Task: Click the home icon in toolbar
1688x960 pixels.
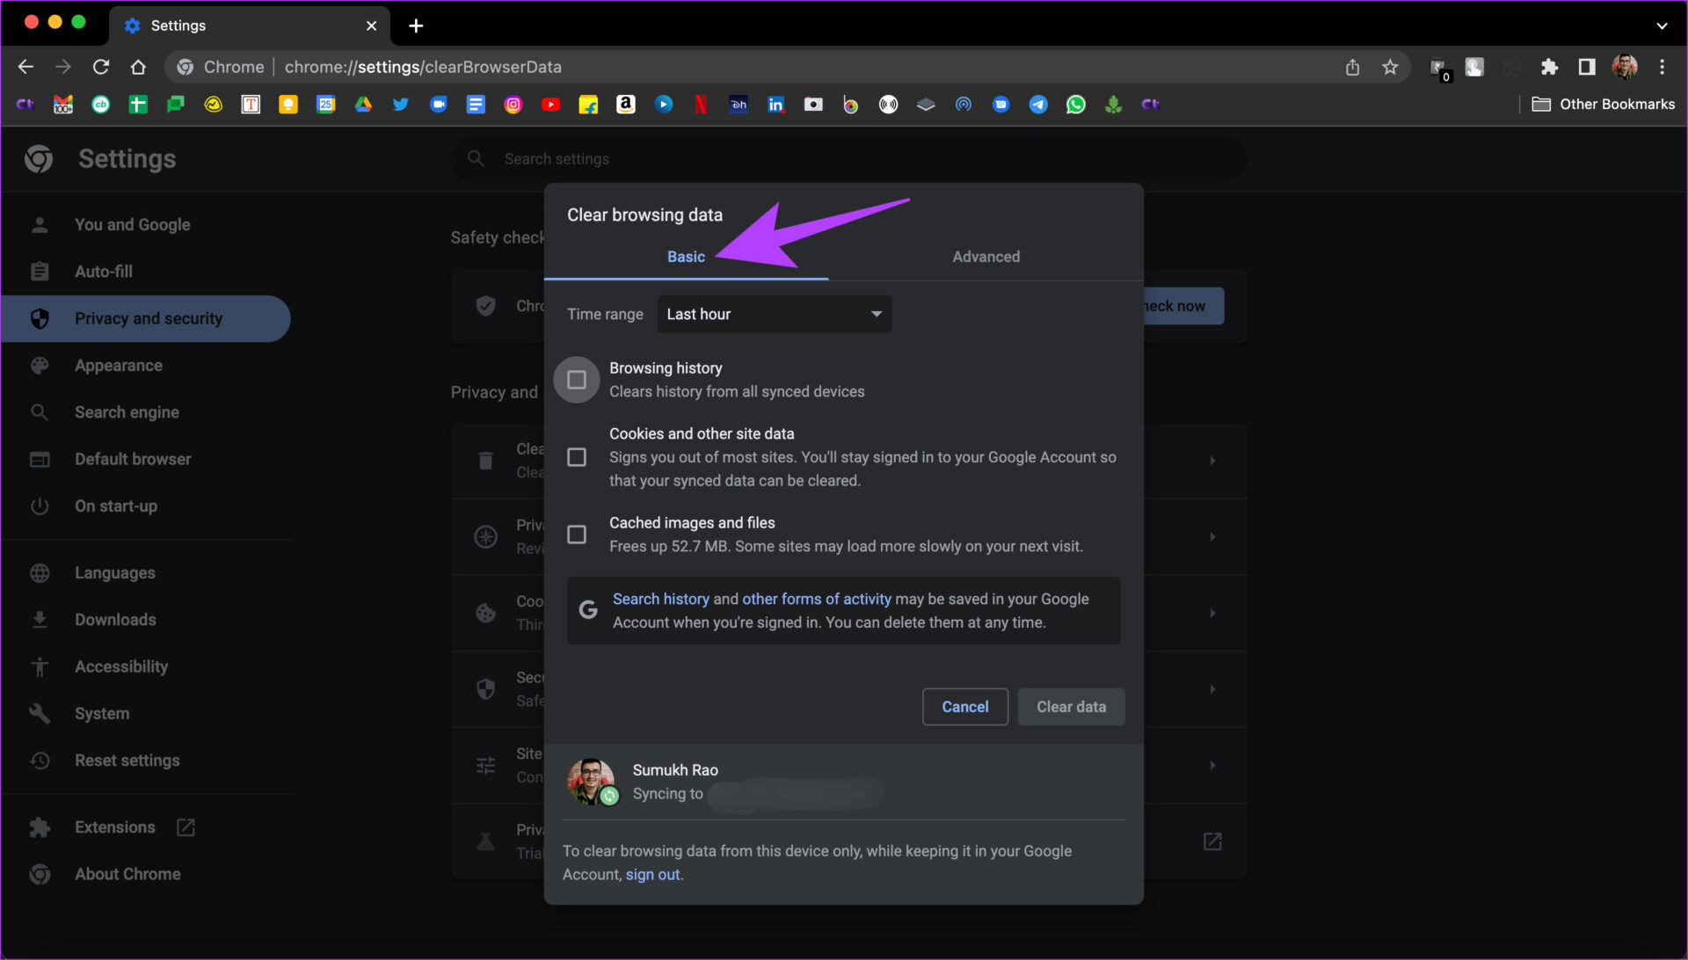Action: (x=138, y=67)
